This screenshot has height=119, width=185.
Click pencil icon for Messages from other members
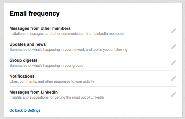(x=173, y=31)
